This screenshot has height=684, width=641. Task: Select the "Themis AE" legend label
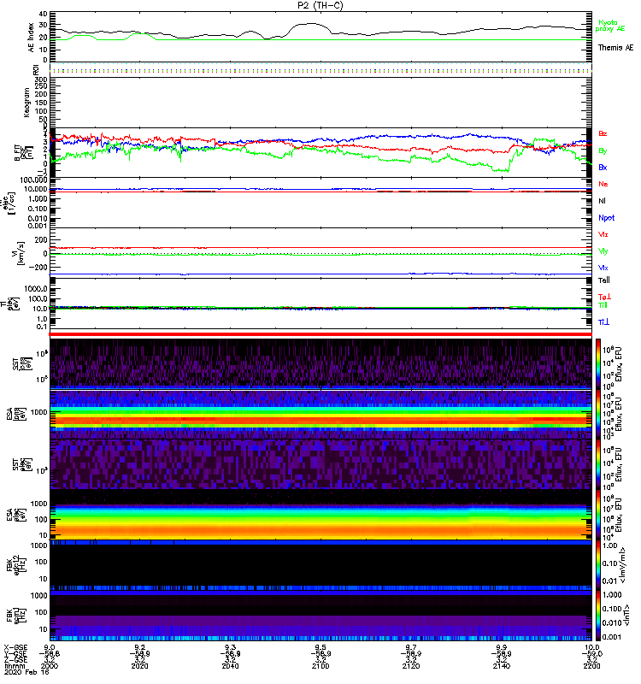click(x=615, y=48)
